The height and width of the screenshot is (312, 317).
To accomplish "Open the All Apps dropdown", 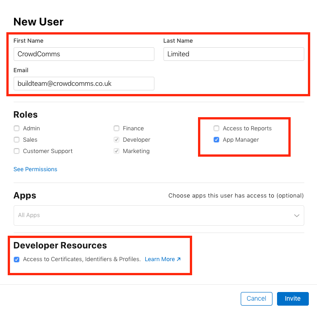I will [159, 216].
